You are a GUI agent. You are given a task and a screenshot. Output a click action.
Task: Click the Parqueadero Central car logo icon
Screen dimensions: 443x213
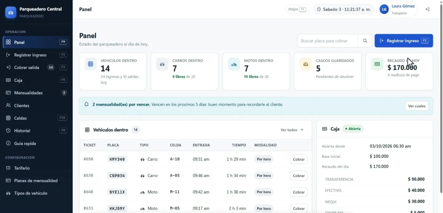click(11, 12)
